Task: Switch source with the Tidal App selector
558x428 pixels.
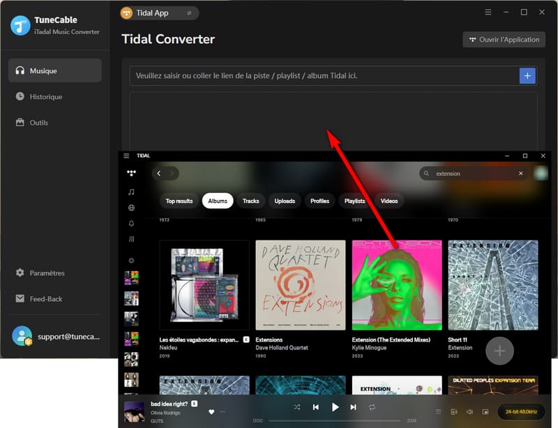Action: pos(159,13)
